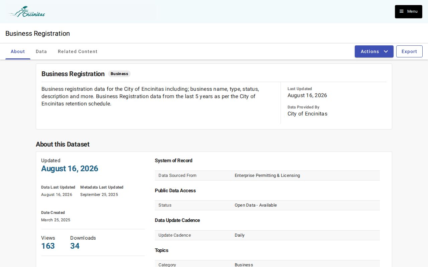Click 'City of Encinitas' data provider
This screenshot has height=267, width=428.
tap(307, 114)
